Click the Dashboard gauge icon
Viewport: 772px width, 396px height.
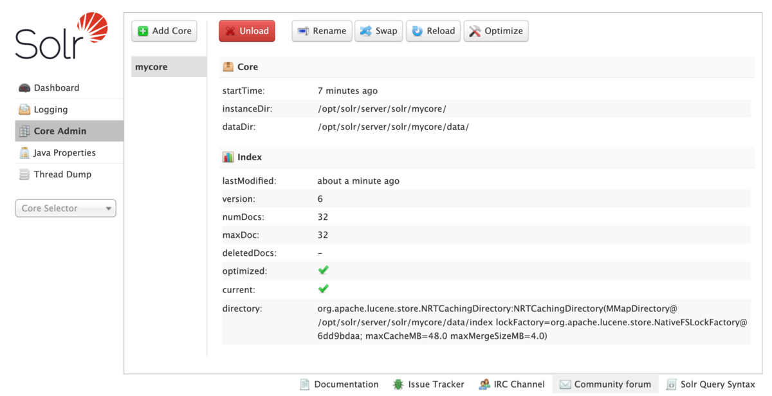pos(24,88)
